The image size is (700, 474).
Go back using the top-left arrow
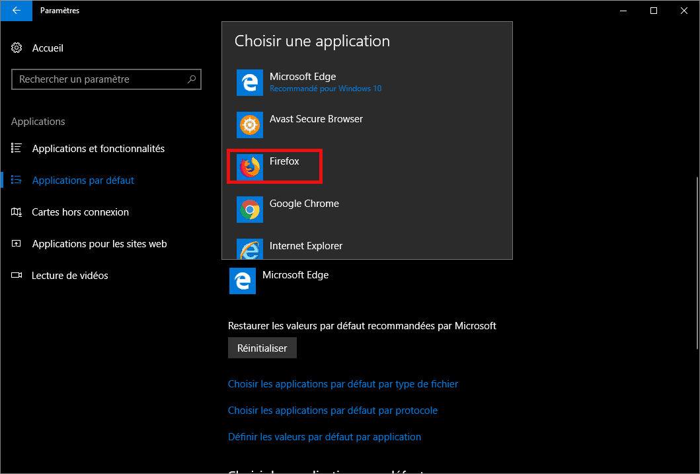click(x=16, y=11)
